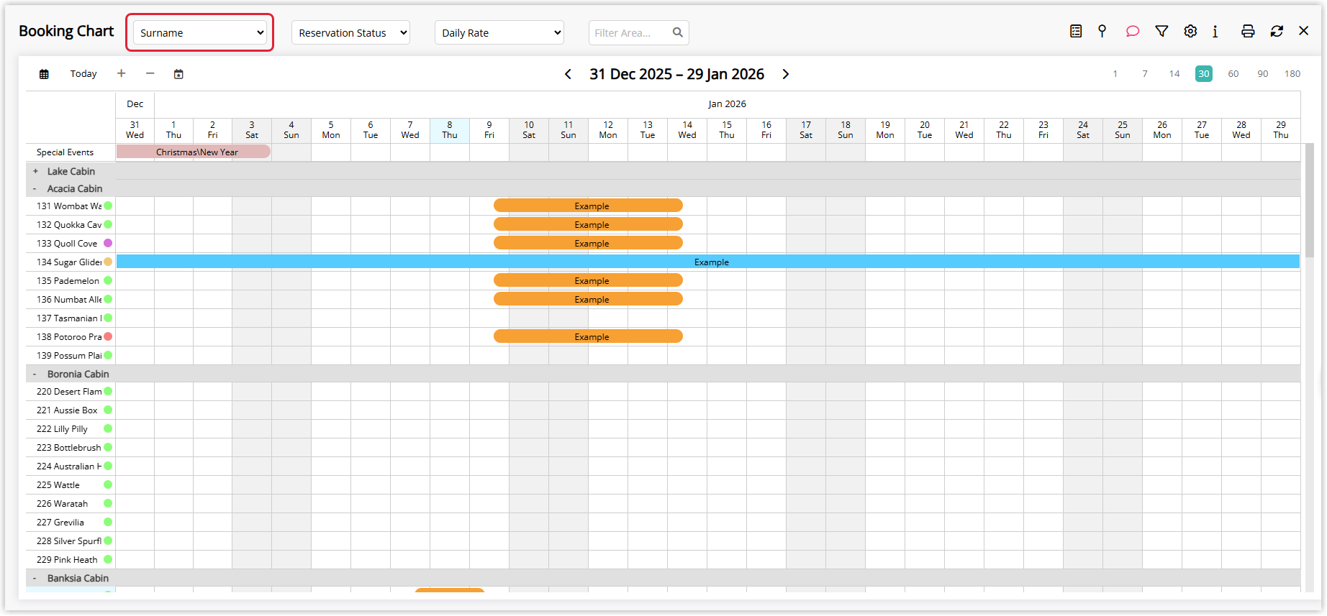Click the 31 Dec 2025 – 29 Jan 2026 date range
The width and height of the screenshot is (1327, 616).
676,74
